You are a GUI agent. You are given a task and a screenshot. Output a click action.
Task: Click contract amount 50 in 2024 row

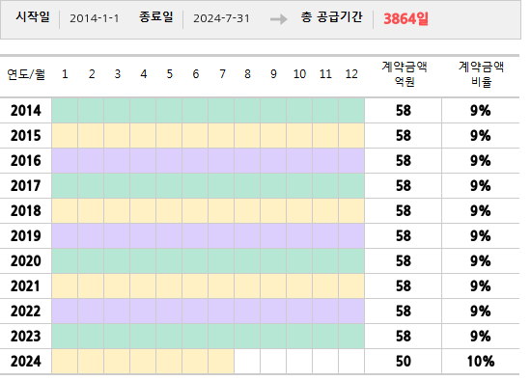click(404, 361)
